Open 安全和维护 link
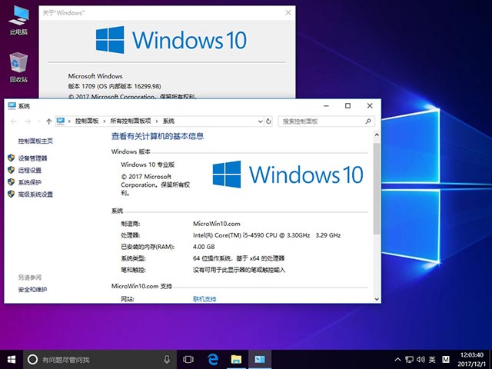492x369 pixels. click(32, 290)
